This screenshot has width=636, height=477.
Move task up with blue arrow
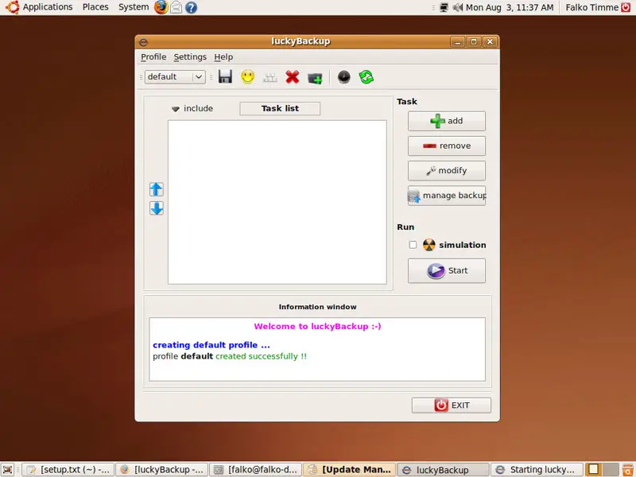157,189
